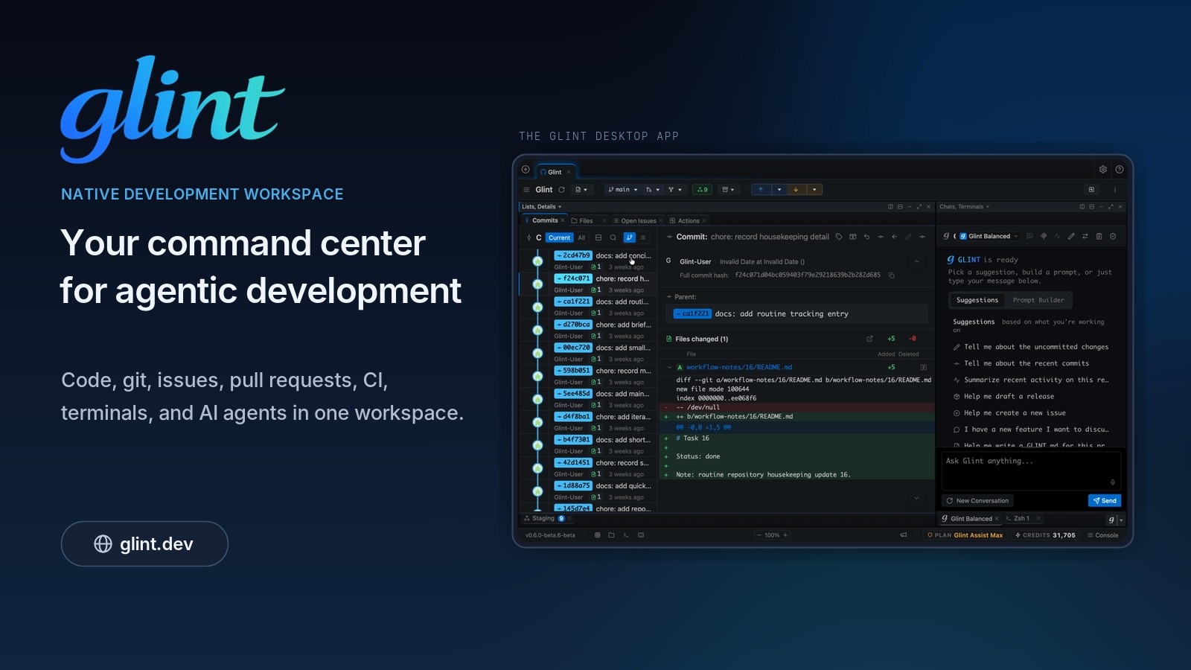The height and width of the screenshot is (670, 1191).
Task: Switch to the Open Issues tab
Action: point(639,221)
